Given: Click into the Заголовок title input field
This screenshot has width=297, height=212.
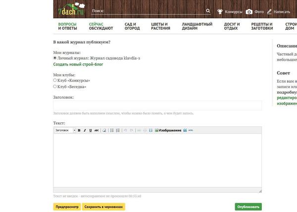Looking at the screenshot, I should point(157,105).
